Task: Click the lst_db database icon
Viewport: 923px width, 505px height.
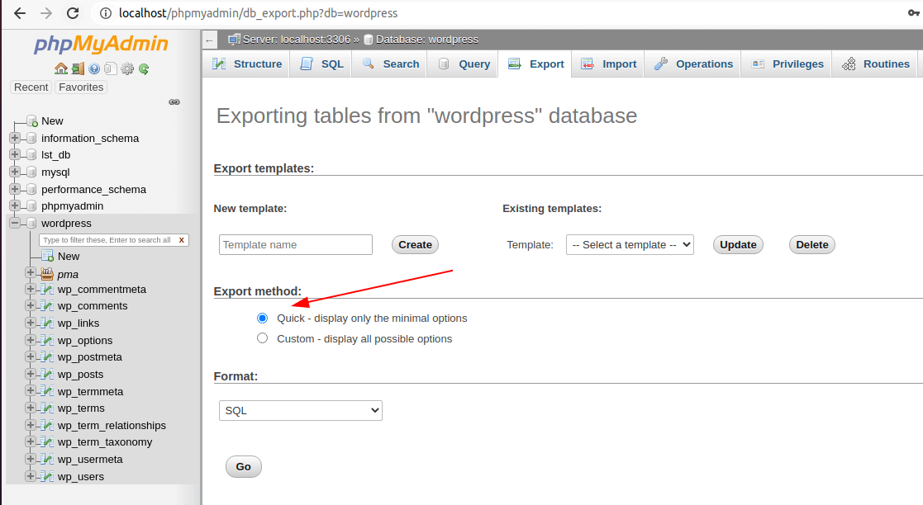Action: (31, 154)
